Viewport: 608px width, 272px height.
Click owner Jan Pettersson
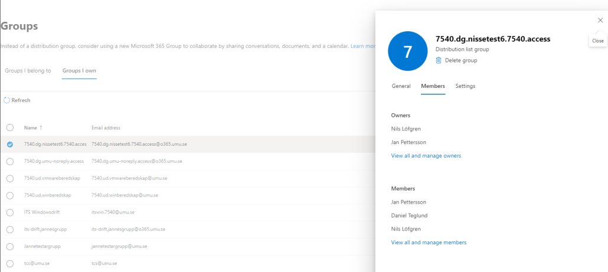click(x=408, y=142)
